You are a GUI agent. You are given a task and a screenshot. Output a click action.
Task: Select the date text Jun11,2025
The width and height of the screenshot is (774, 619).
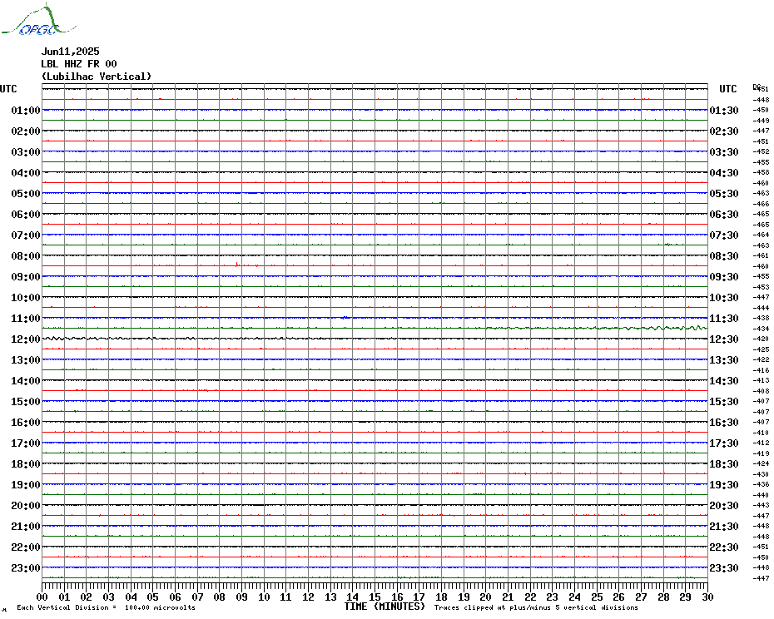70,52
